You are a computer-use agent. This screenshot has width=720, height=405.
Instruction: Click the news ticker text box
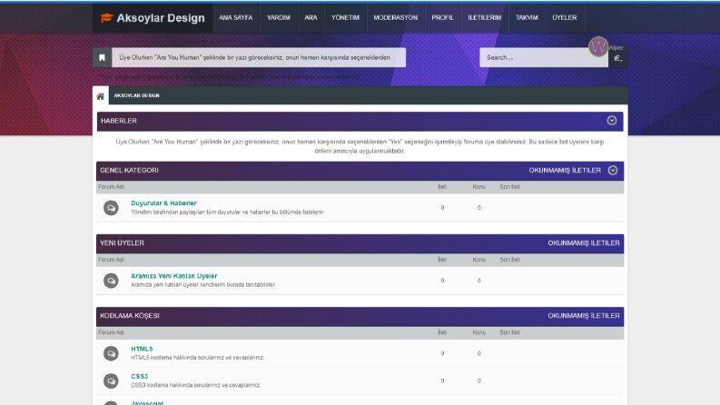[259, 58]
